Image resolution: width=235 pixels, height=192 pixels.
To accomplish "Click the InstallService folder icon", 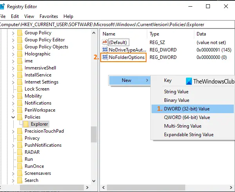I will 20,75.
